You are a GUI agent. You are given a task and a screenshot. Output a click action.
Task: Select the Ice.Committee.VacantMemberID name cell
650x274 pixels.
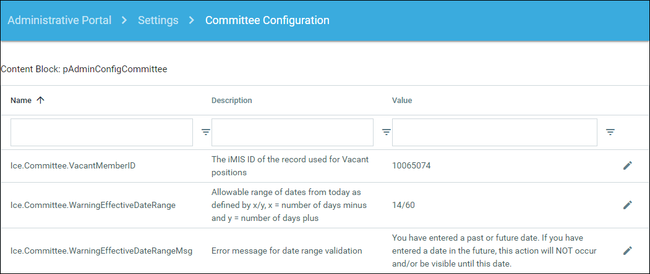73,165
